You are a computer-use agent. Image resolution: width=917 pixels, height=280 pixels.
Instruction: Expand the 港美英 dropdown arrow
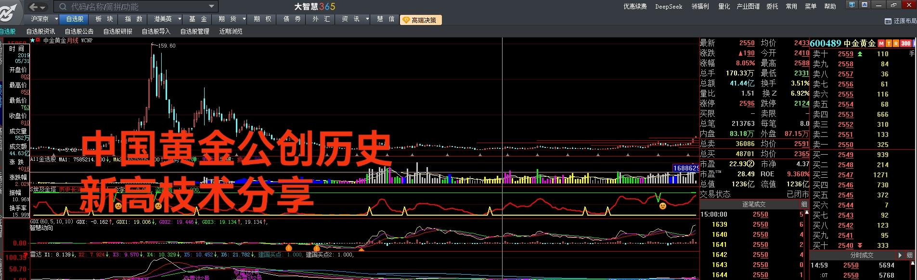point(180,19)
